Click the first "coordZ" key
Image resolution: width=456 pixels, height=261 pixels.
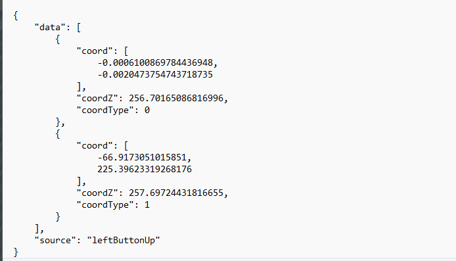(x=97, y=99)
